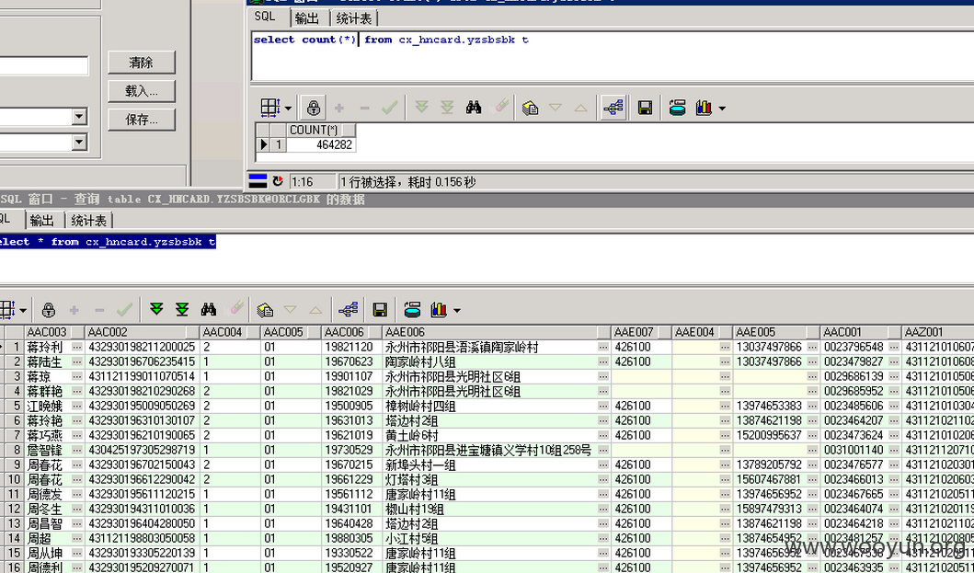The height and width of the screenshot is (573, 974).
Task: Click the select * from SQL statement editor
Action: coord(487,259)
